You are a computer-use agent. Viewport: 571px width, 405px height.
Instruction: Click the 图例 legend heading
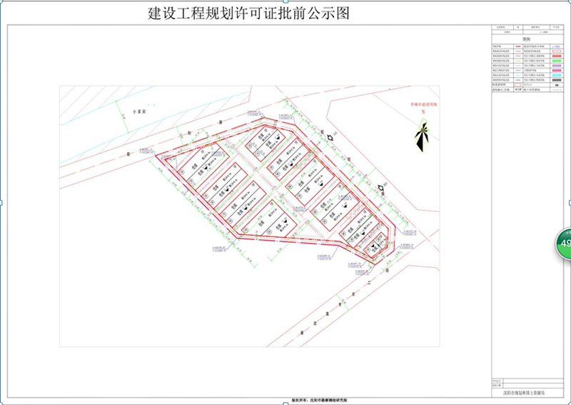pos(527,39)
